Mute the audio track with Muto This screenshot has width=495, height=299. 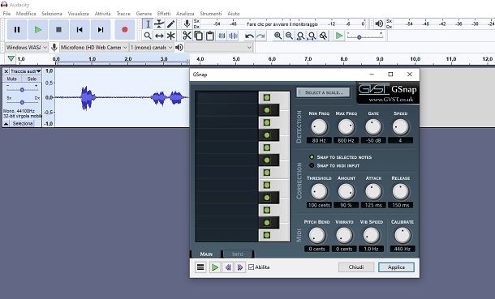pos(12,79)
